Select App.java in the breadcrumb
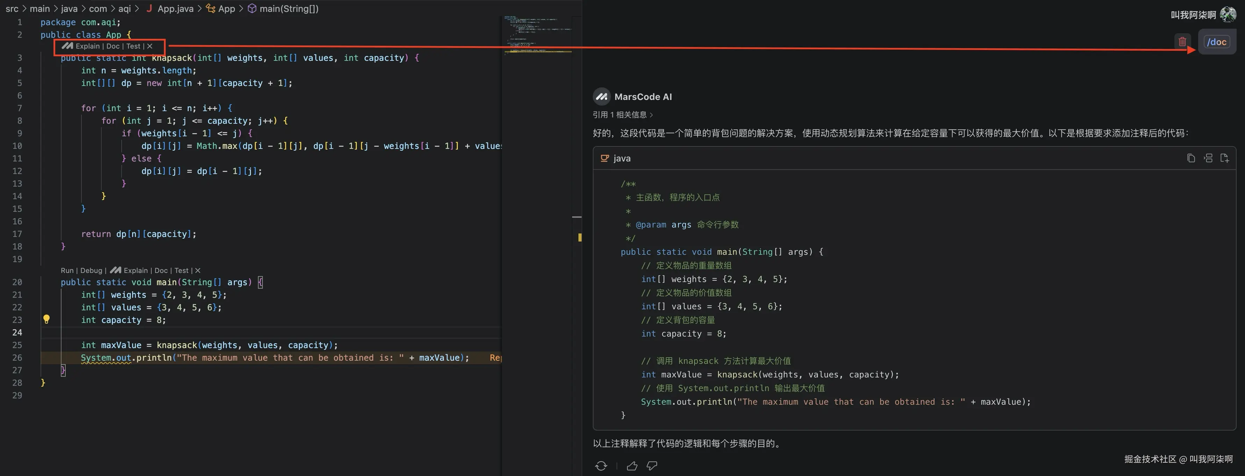This screenshot has width=1245, height=476. 175,9
